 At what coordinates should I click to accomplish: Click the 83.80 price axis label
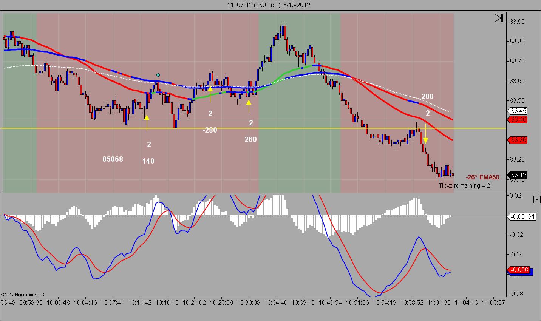coord(517,41)
